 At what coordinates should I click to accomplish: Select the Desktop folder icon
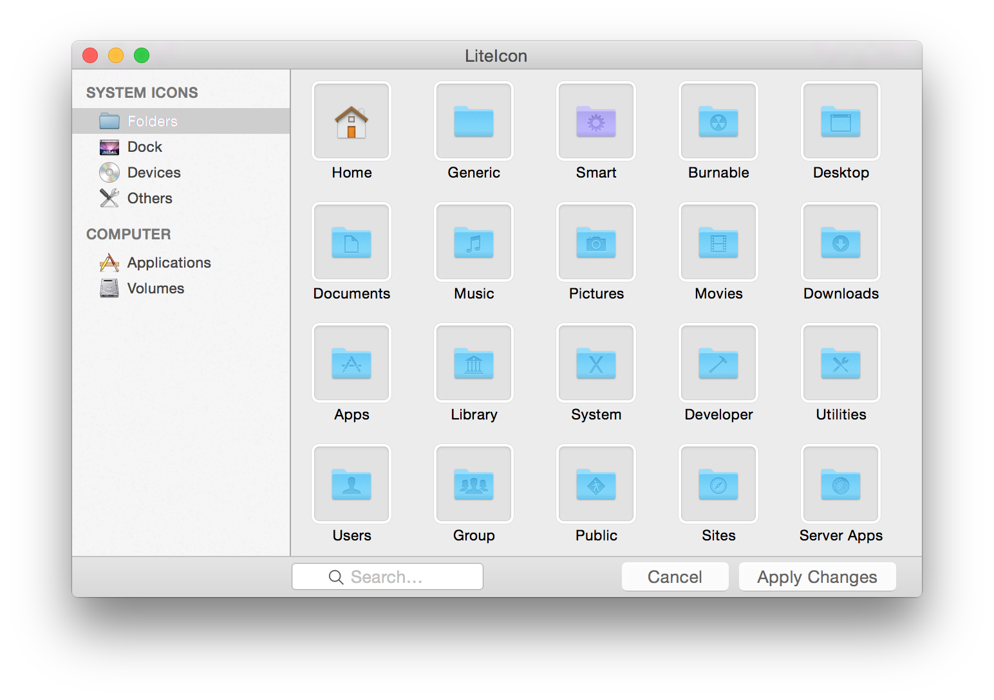(x=841, y=121)
